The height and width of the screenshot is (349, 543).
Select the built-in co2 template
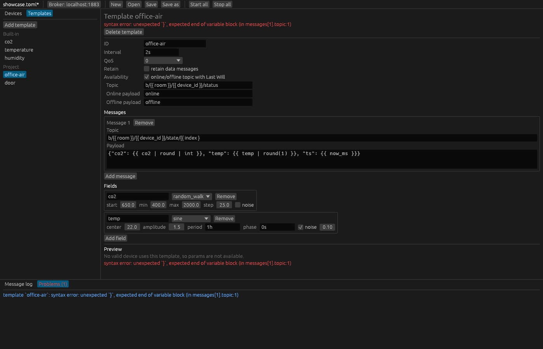[9, 41]
